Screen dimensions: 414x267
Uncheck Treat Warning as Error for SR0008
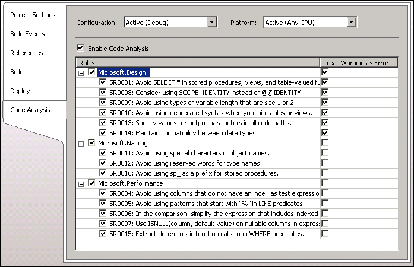point(325,92)
